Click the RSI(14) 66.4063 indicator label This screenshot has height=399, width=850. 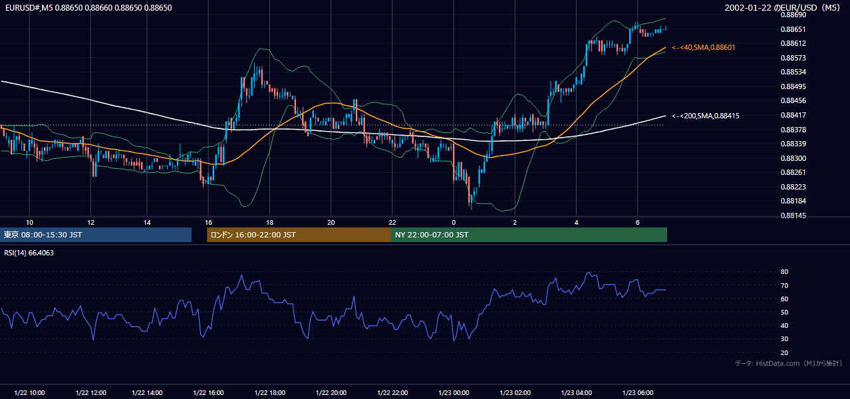29,253
